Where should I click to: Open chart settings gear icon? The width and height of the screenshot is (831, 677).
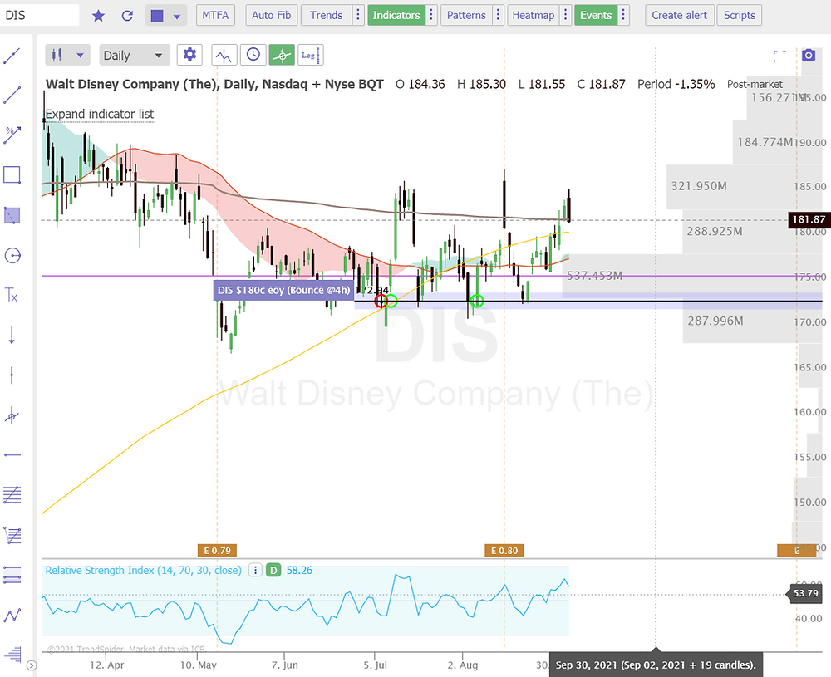coord(189,55)
